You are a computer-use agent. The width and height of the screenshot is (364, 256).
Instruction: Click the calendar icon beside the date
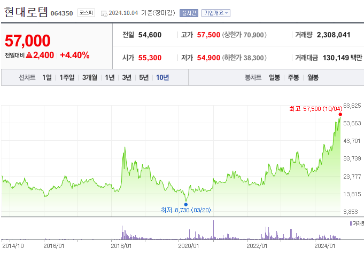click(x=104, y=14)
